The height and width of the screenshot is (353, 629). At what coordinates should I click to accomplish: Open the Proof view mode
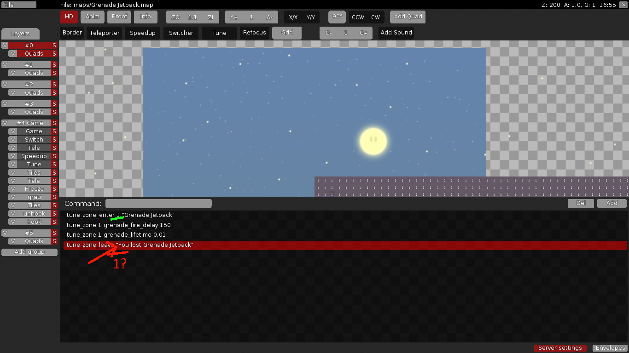click(119, 17)
